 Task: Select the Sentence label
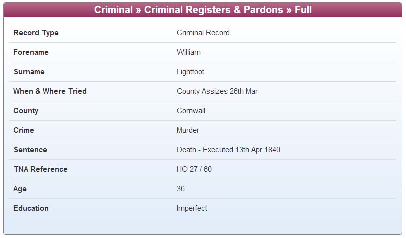click(30, 150)
